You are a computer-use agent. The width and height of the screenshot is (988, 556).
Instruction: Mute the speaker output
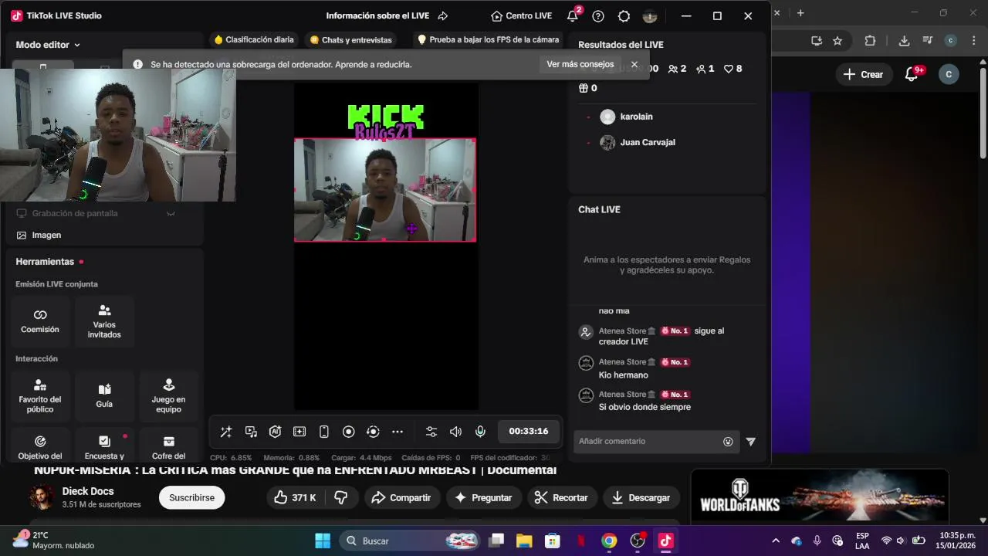click(455, 432)
